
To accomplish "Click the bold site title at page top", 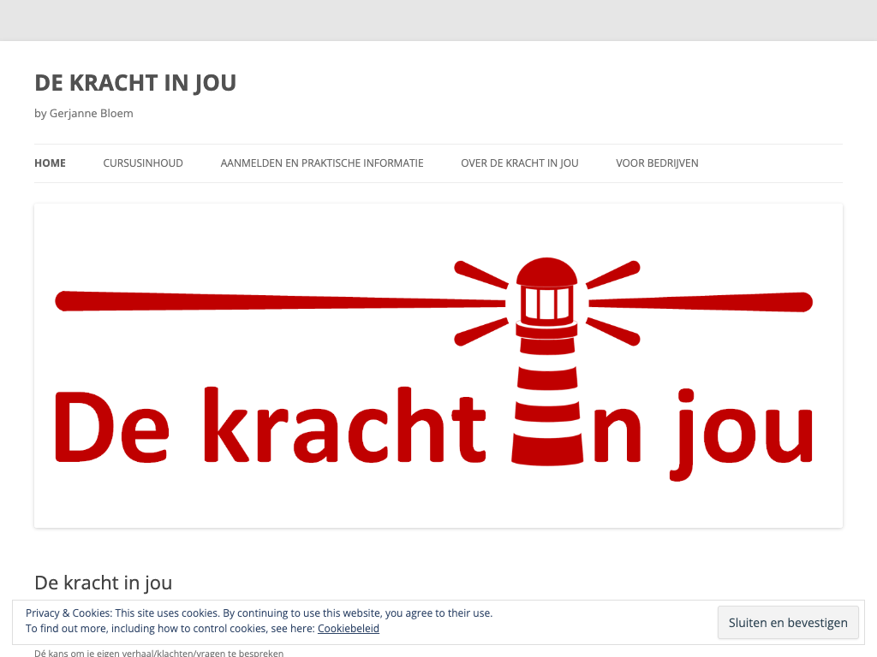I will [x=135, y=83].
